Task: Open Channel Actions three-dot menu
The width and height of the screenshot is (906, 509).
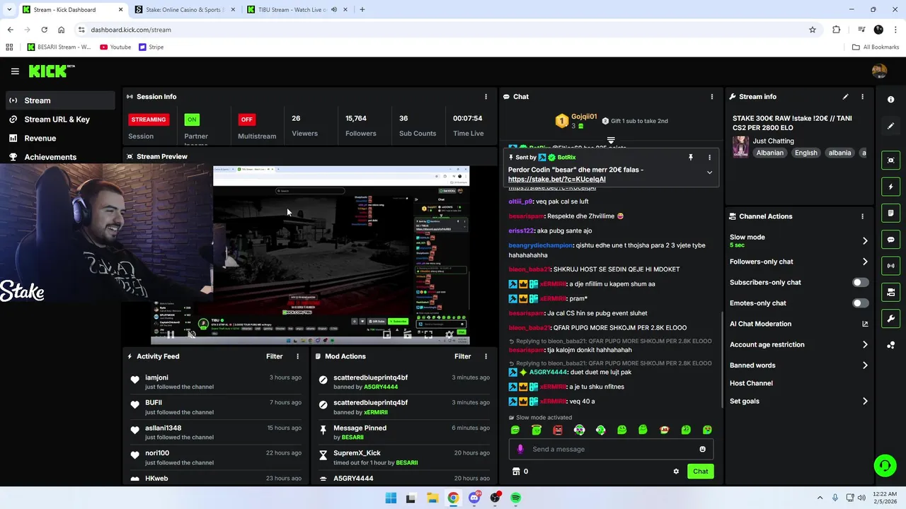Action: [862, 216]
